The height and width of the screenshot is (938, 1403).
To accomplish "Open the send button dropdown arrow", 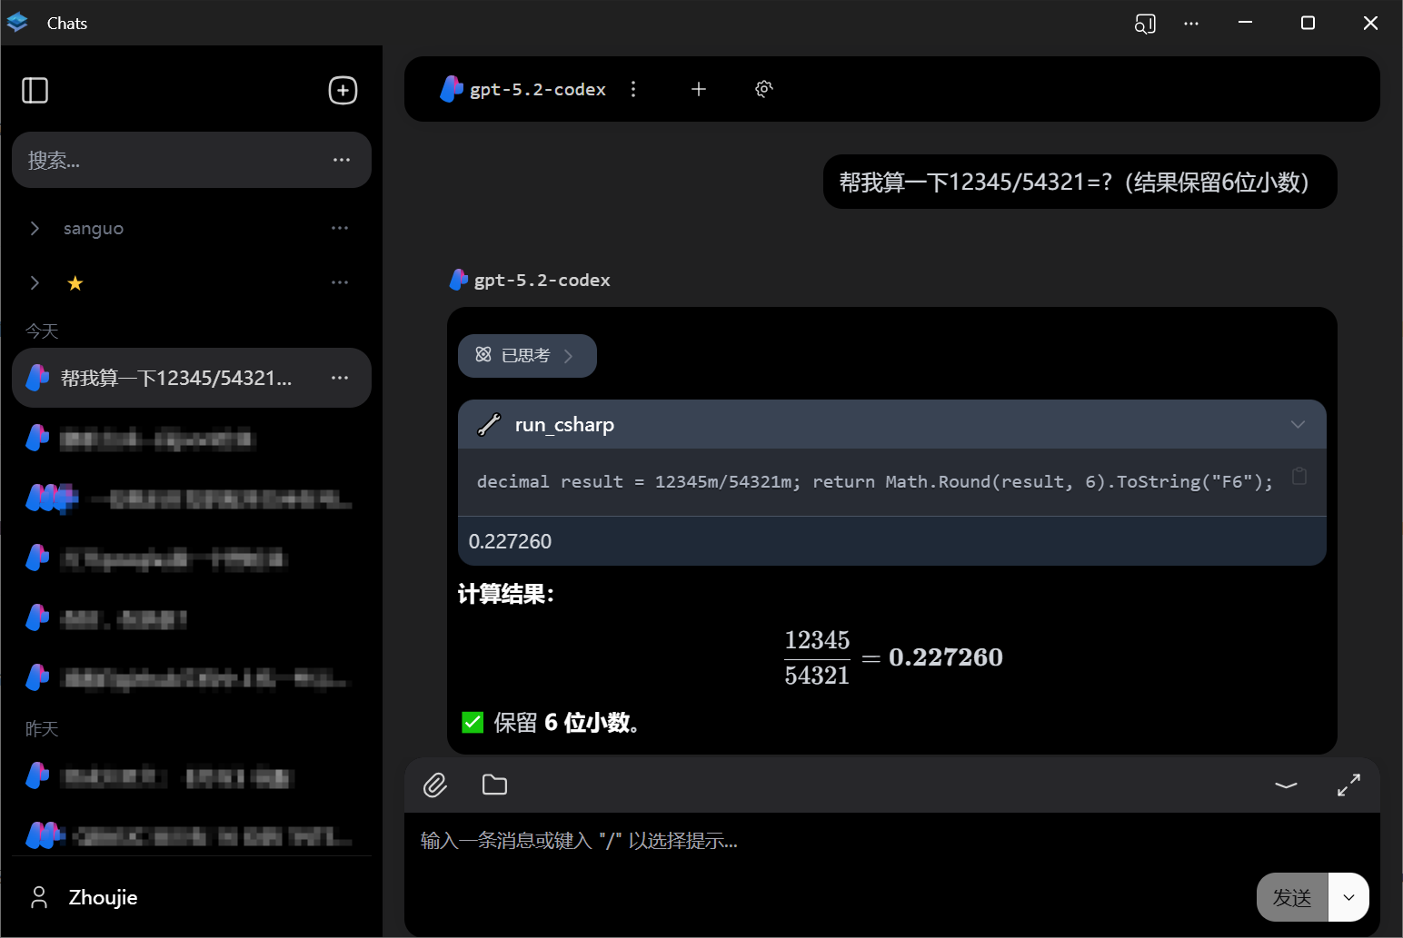I will pyautogui.click(x=1349, y=897).
